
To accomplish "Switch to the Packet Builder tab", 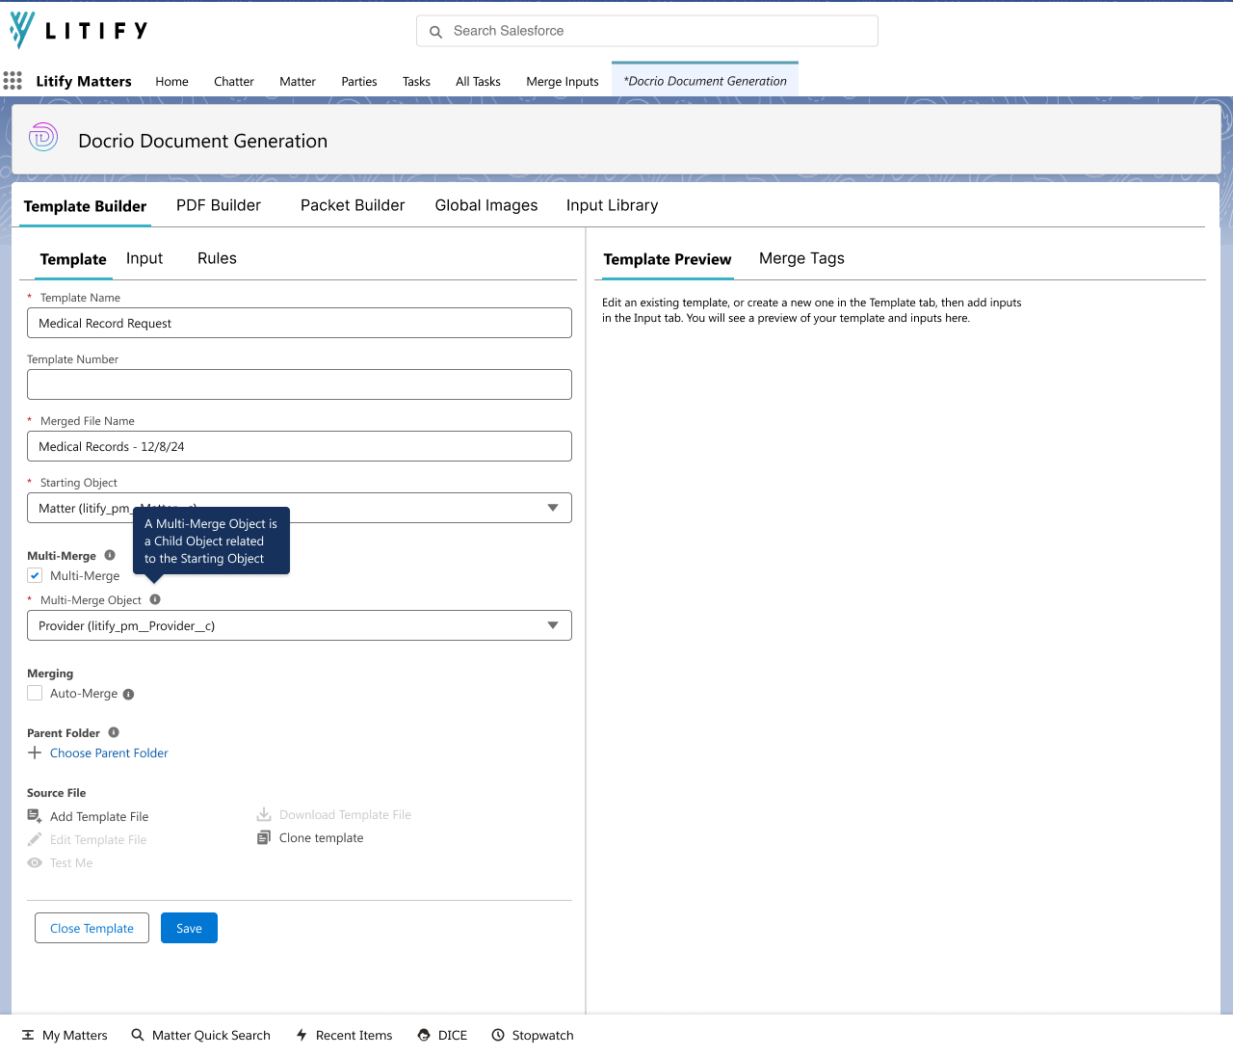I will (x=353, y=205).
